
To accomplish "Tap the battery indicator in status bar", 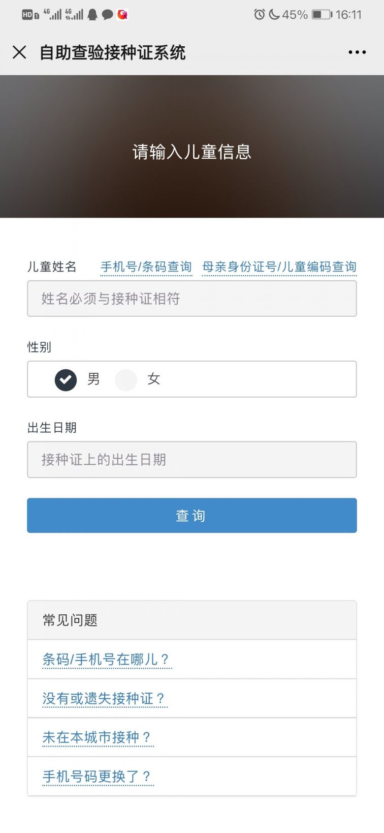I will (322, 14).
